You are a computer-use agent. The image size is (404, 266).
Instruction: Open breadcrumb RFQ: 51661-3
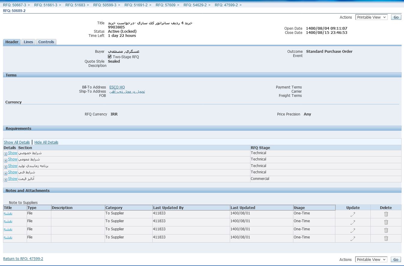click(46, 5)
